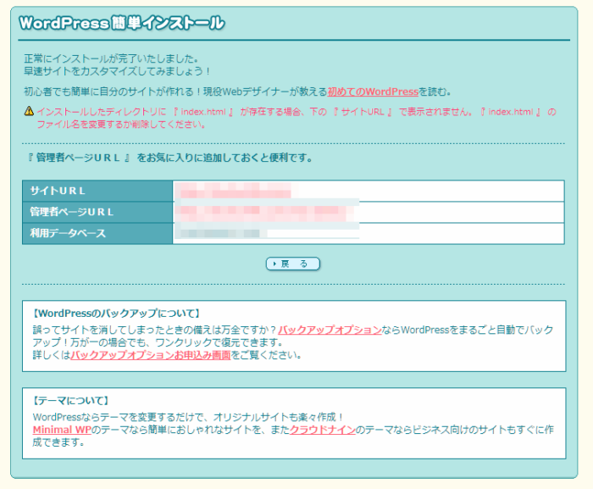Click the お気に入りに追加 tip text
The width and height of the screenshot is (593, 489).
click(x=169, y=158)
